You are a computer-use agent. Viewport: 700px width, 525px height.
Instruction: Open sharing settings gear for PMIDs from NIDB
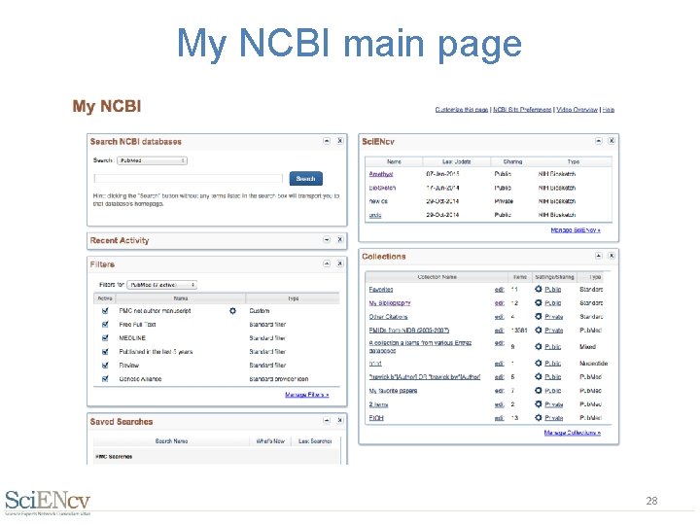539,330
